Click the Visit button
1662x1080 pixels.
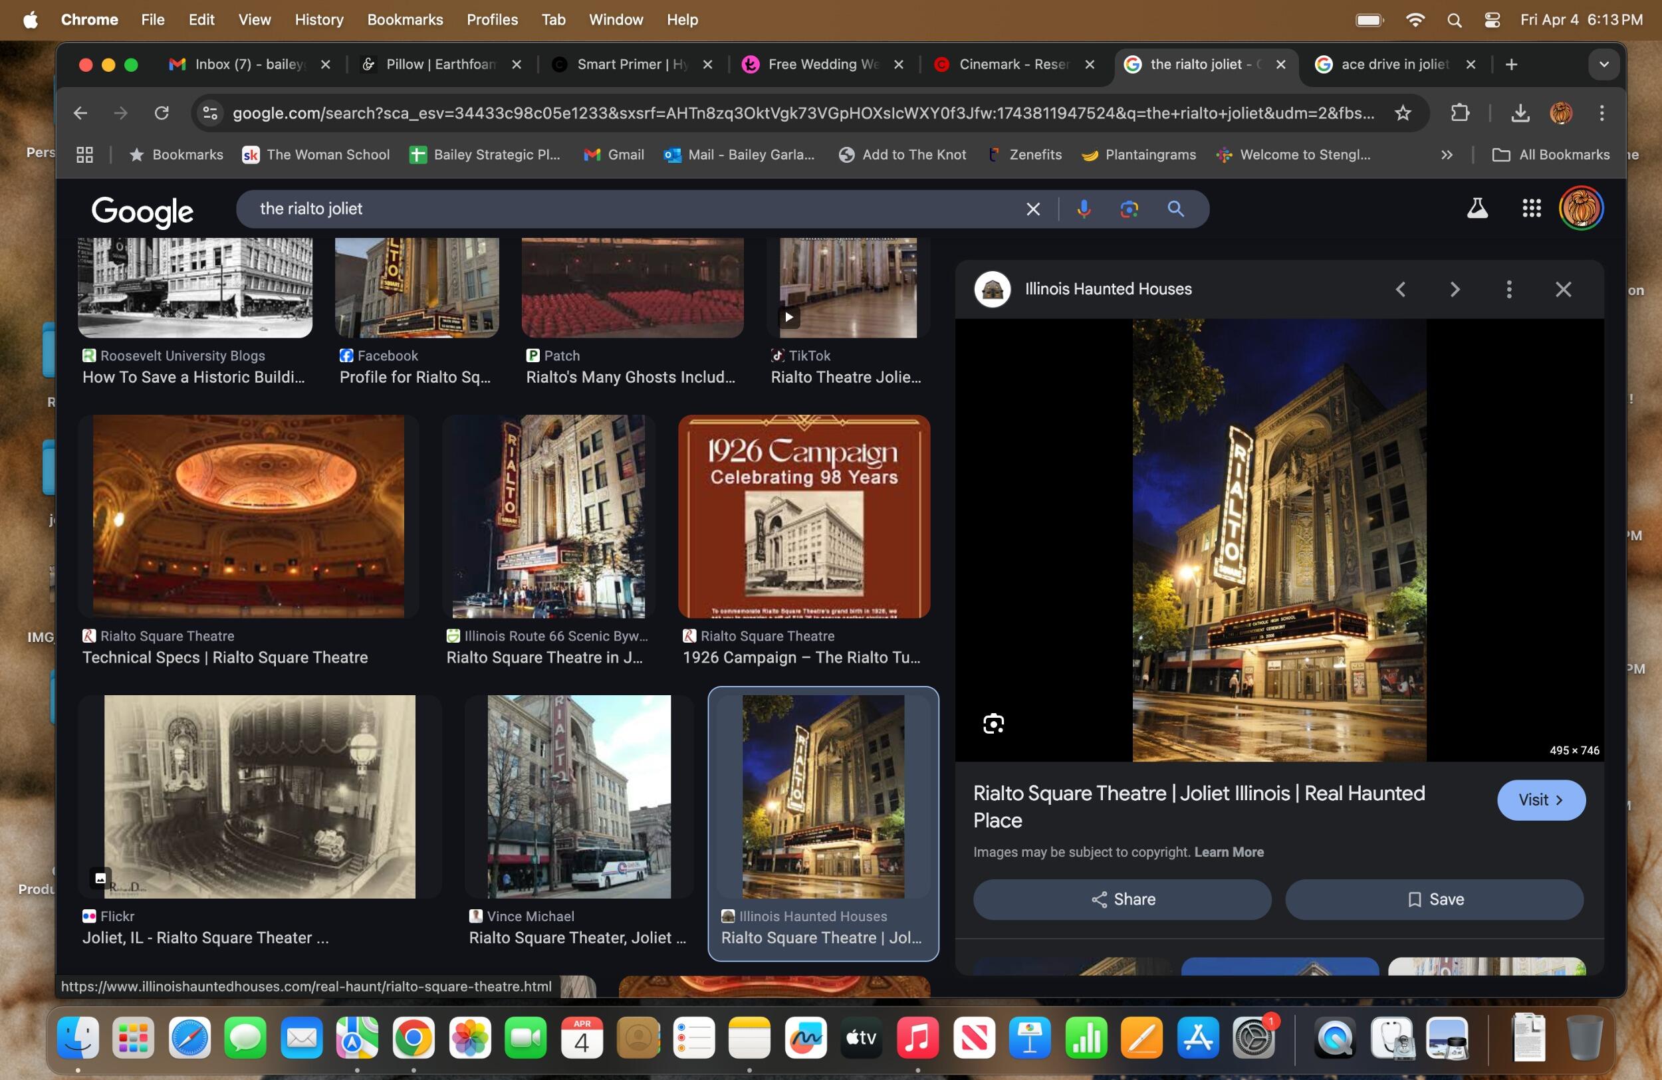[x=1541, y=800]
